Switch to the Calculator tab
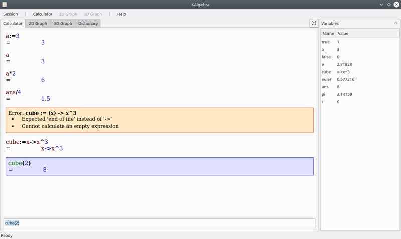This screenshot has height=239, width=401. 13,23
